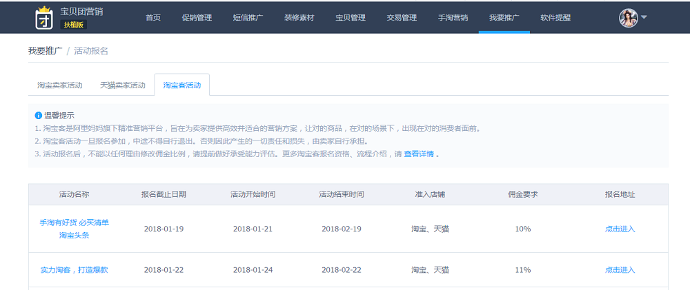
Task: Click the 扶植版 badge
Action: (74, 25)
